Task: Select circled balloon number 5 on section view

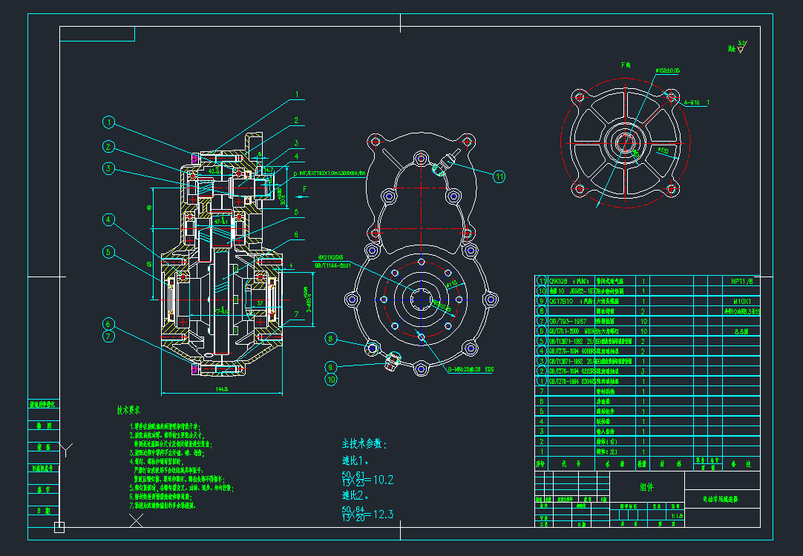Action: point(109,252)
